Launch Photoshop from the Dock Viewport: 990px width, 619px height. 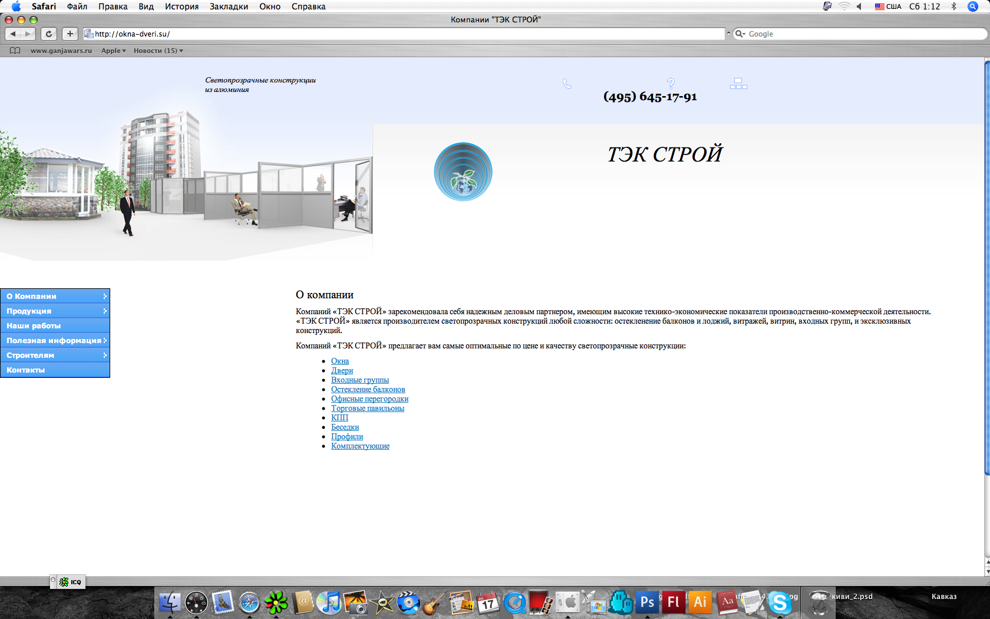(x=647, y=602)
